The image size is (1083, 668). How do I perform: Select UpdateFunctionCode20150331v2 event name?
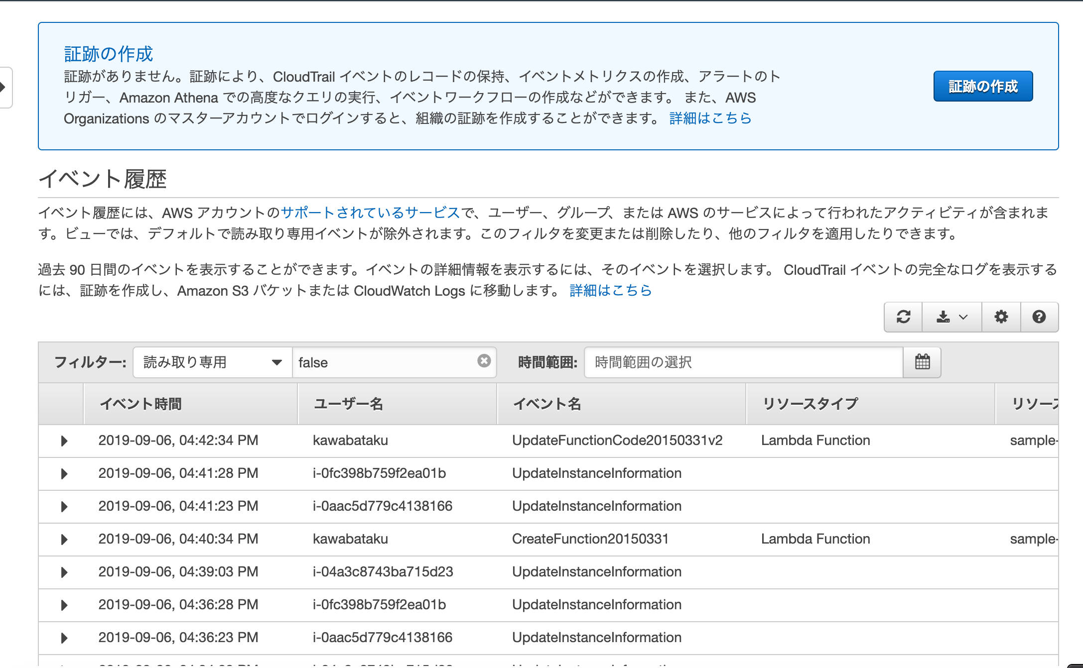[x=617, y=440]
